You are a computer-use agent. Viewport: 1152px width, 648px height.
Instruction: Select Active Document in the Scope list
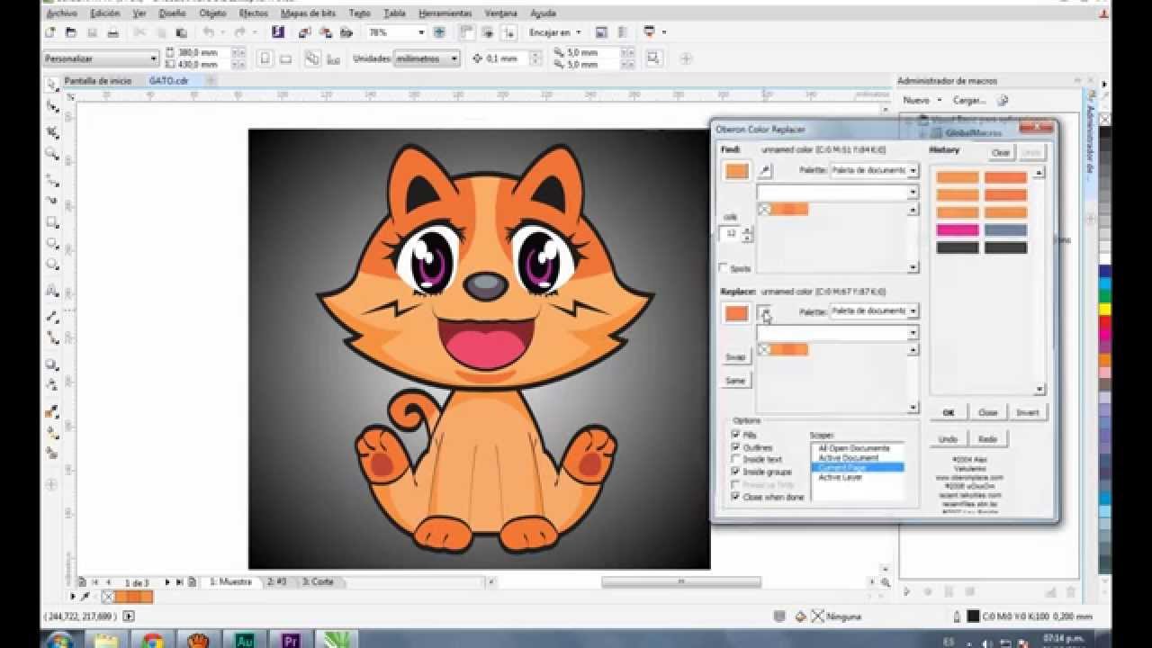coord(848,458)
